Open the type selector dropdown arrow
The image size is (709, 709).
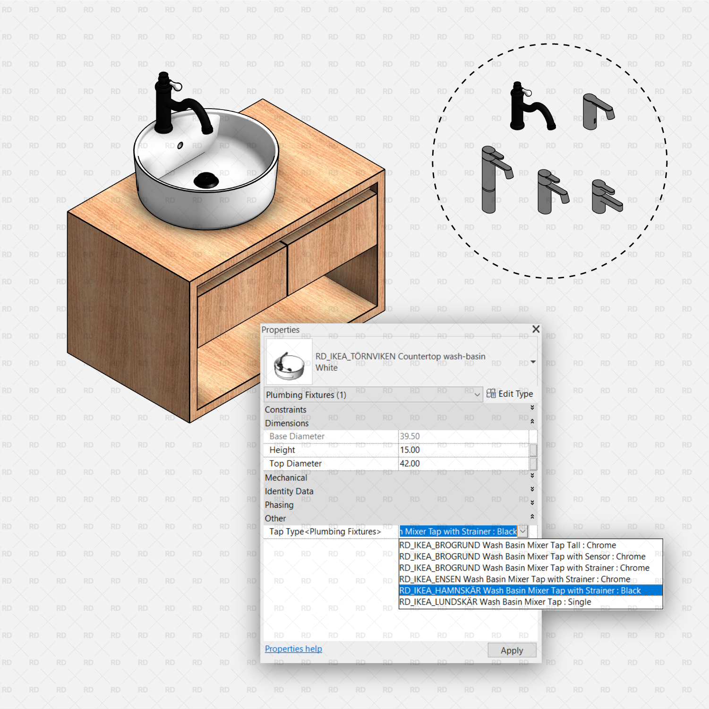coord(533,362)
